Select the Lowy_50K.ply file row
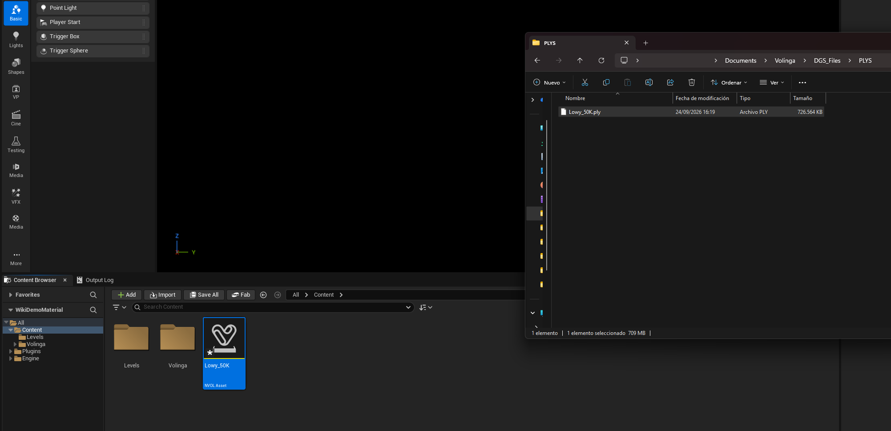891x431 pixels. 691,112
